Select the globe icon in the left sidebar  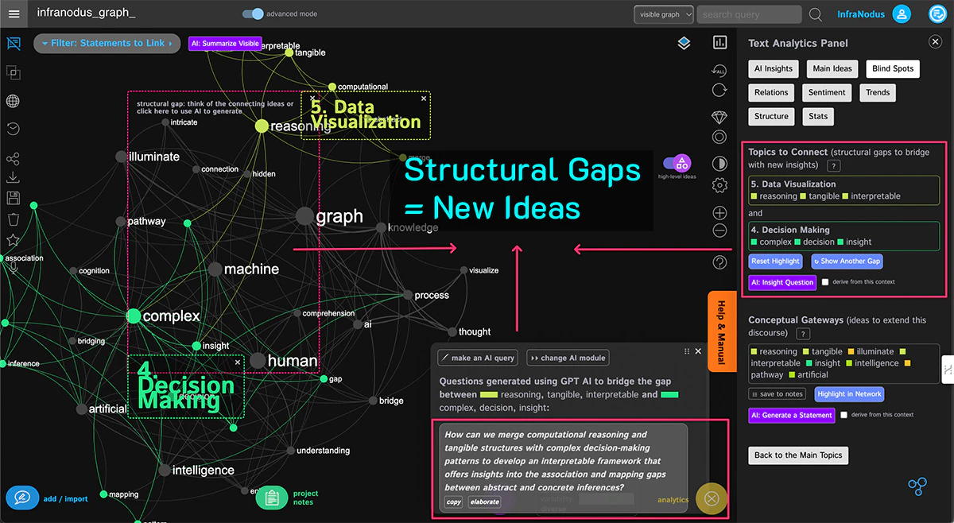tap(13, 101)
